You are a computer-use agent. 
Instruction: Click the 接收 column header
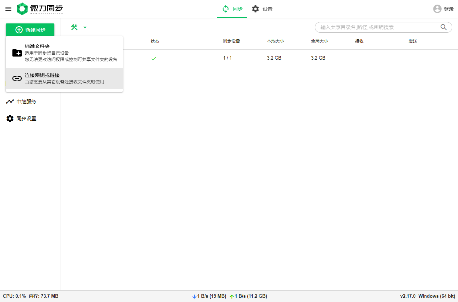(359, 41)
